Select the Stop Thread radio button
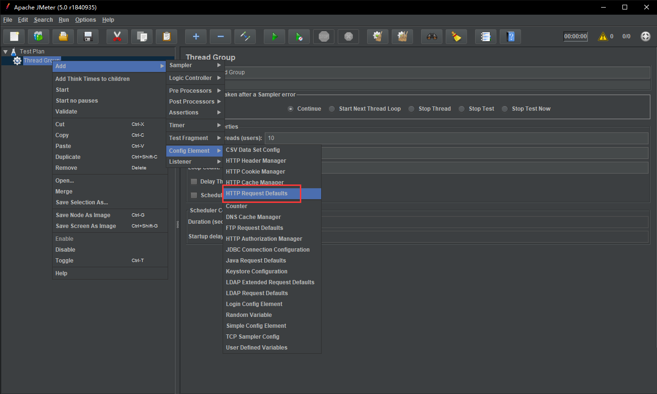Image resolution: width=657 pixels, height=394 pixels. (x=412, y=109)
